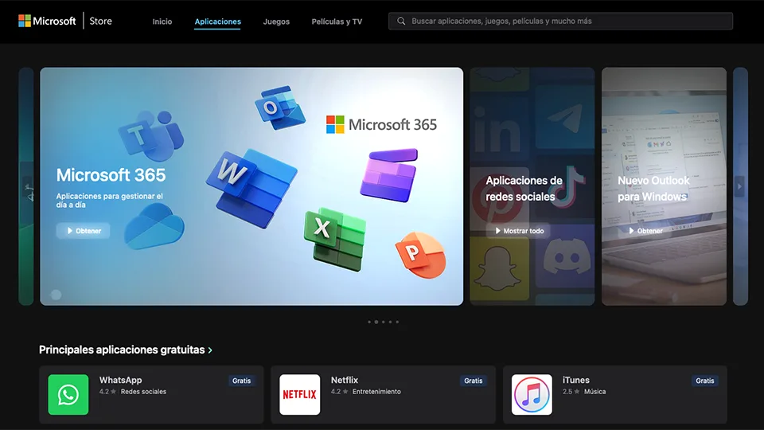The height and width of the screenshot is (430, 764).
Task: Show next carousel slide arrow
Action: point(739,186)
